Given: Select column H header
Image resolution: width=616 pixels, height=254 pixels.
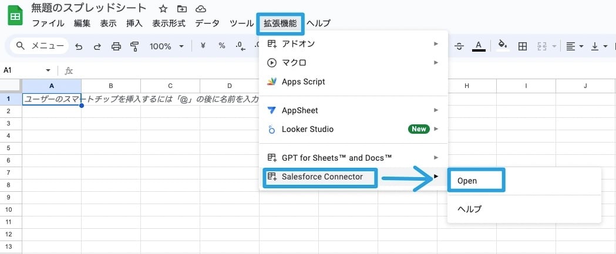Looking at the screenshot, I should [466, 86].
